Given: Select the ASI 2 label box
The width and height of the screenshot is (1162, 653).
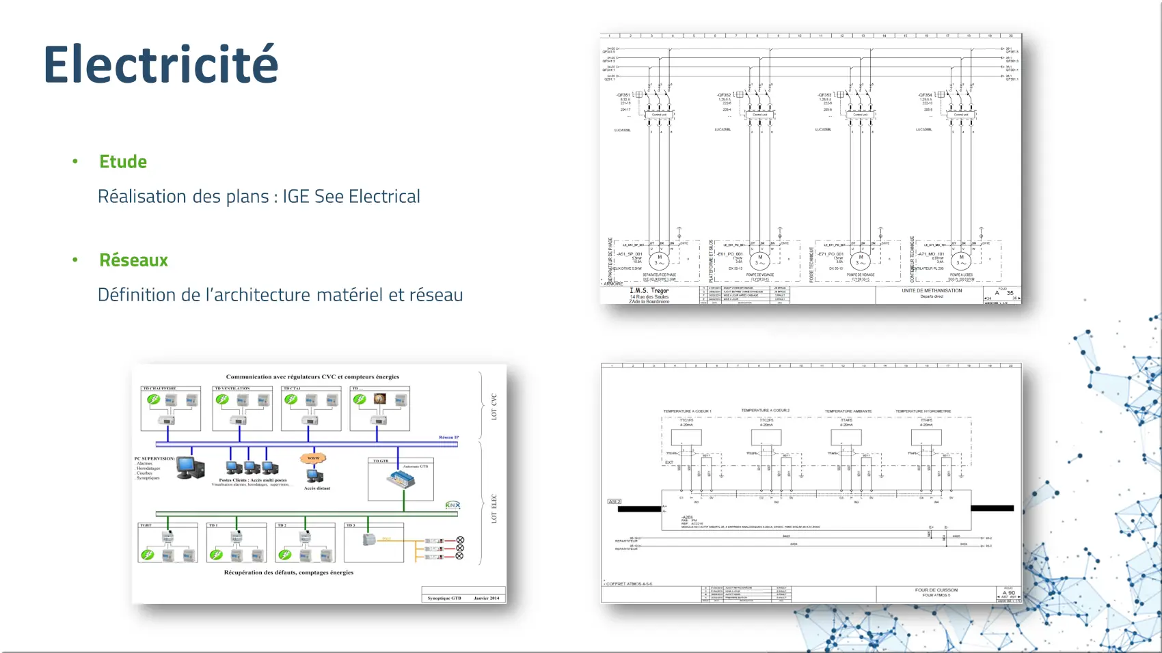Looking at the screenshot, I should point(614,502).
